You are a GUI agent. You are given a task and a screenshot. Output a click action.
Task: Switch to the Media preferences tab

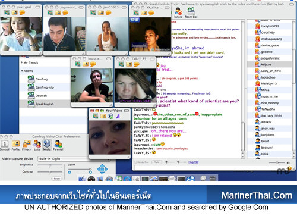(47, 145)
